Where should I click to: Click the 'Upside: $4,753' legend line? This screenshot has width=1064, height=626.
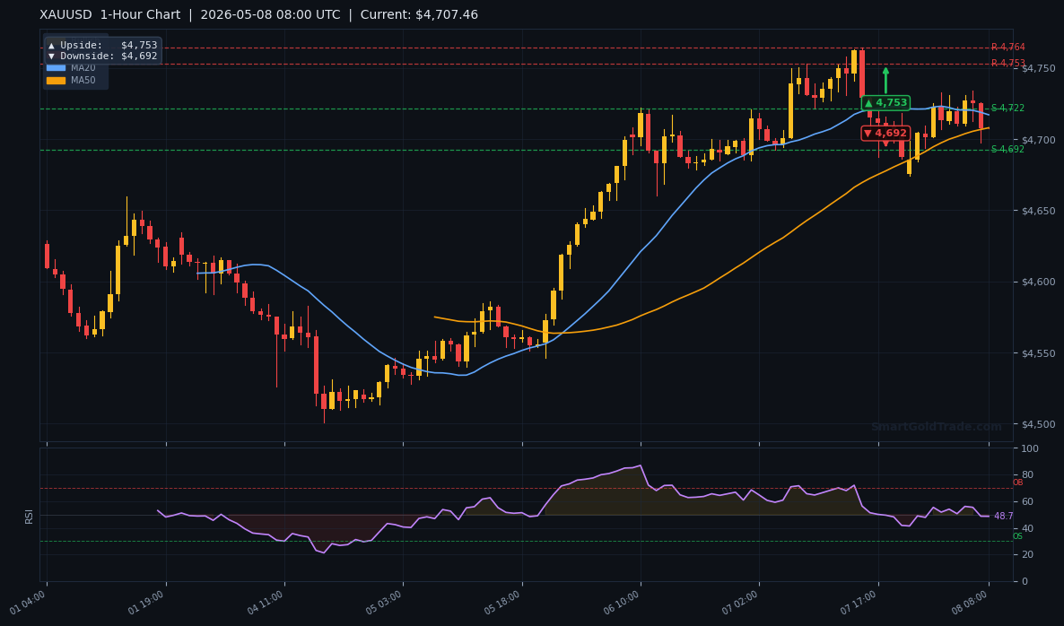click(102, 45)
